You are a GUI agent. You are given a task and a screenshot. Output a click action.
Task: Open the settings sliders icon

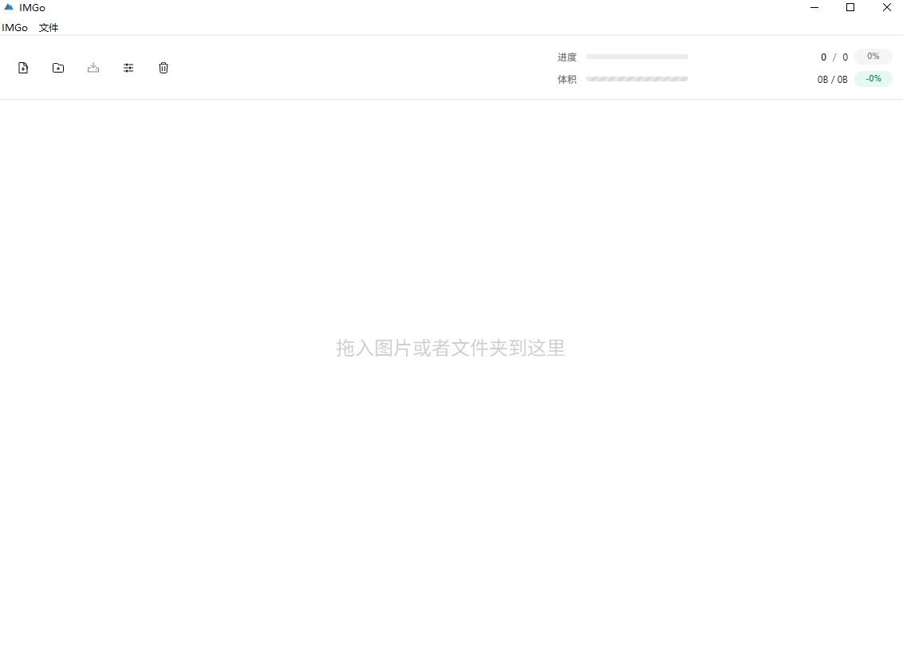[x=128, y=68]
